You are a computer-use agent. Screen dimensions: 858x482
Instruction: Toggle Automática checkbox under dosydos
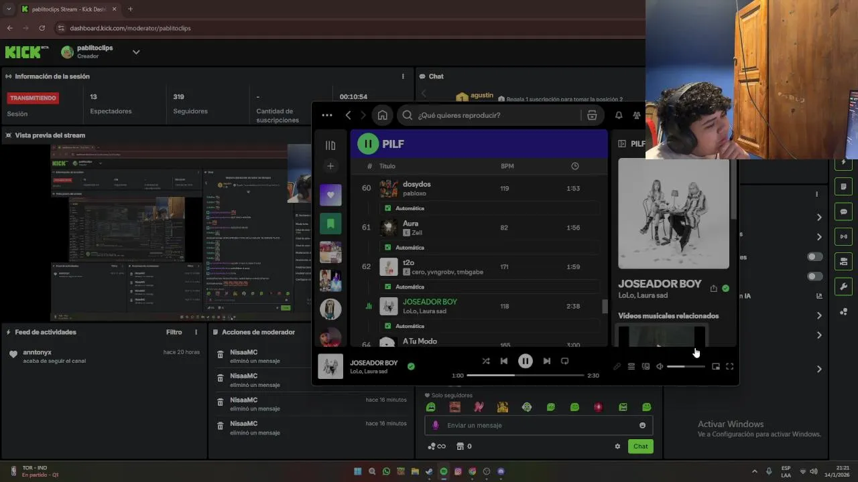[x=387, y=208]
